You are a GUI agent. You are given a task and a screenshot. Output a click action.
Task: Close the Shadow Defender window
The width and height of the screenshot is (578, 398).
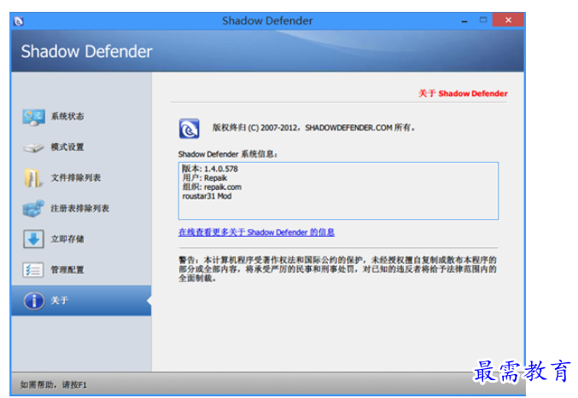[x=508, y=20]
